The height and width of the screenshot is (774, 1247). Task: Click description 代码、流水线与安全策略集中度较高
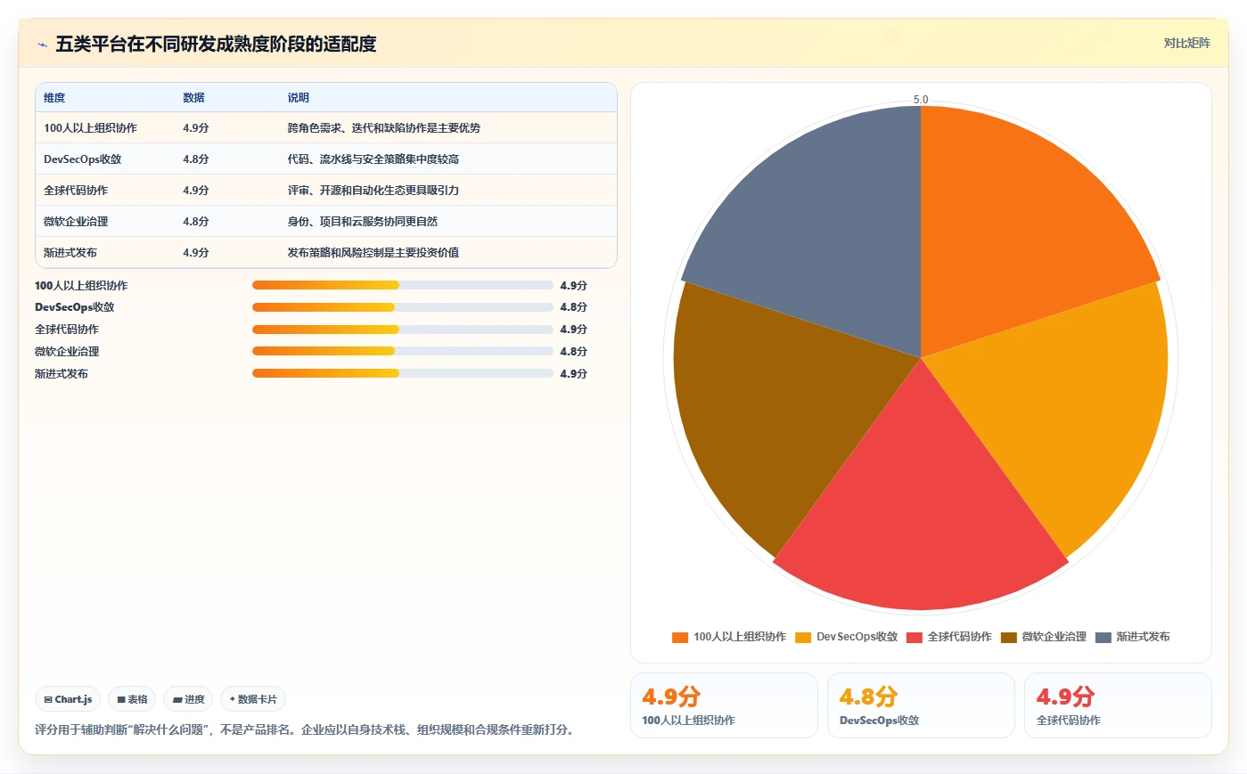tap(373, 159)
